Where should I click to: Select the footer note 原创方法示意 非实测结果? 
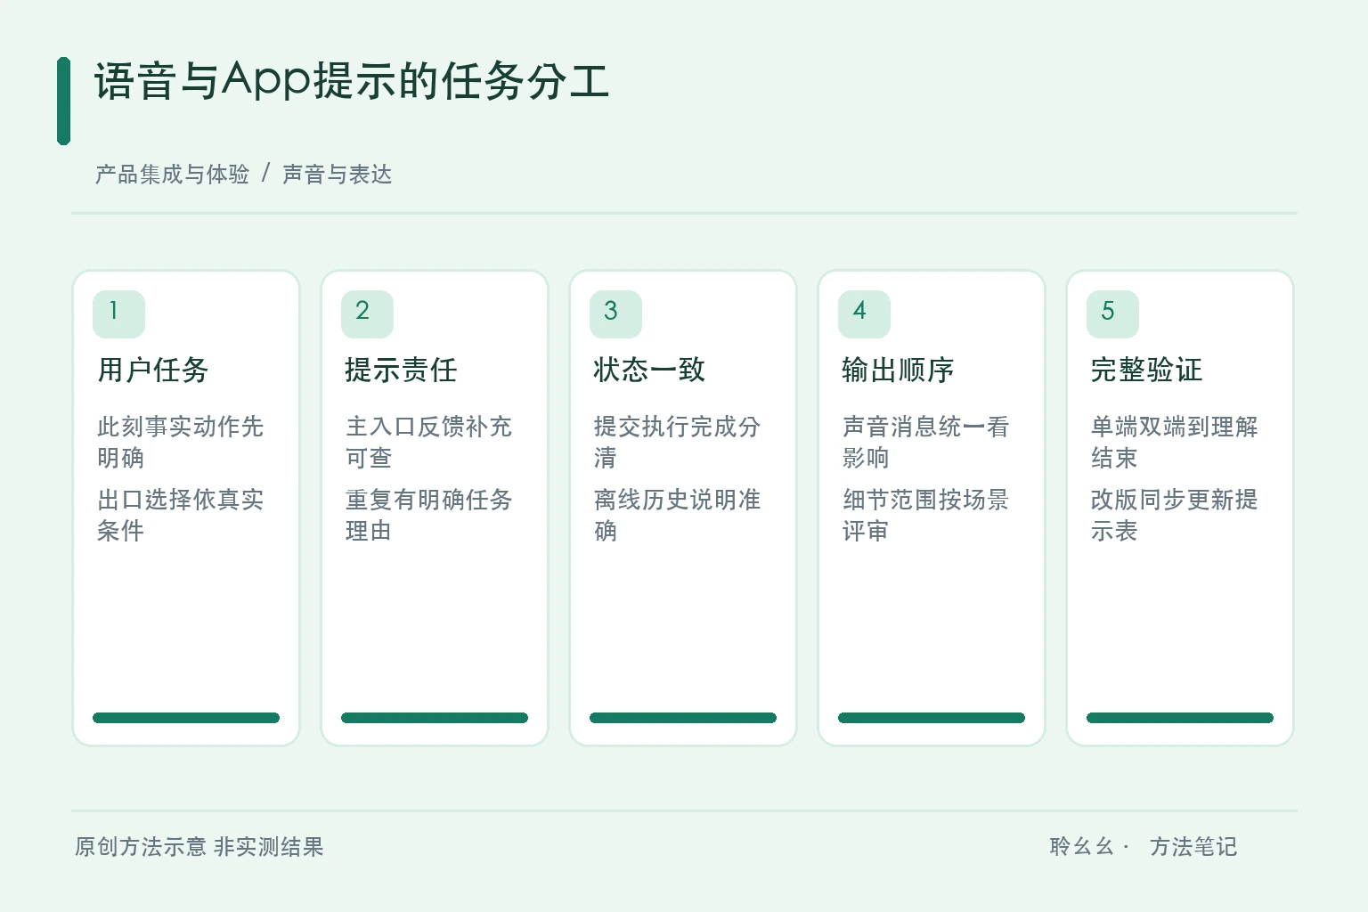[x=199, y=847]
